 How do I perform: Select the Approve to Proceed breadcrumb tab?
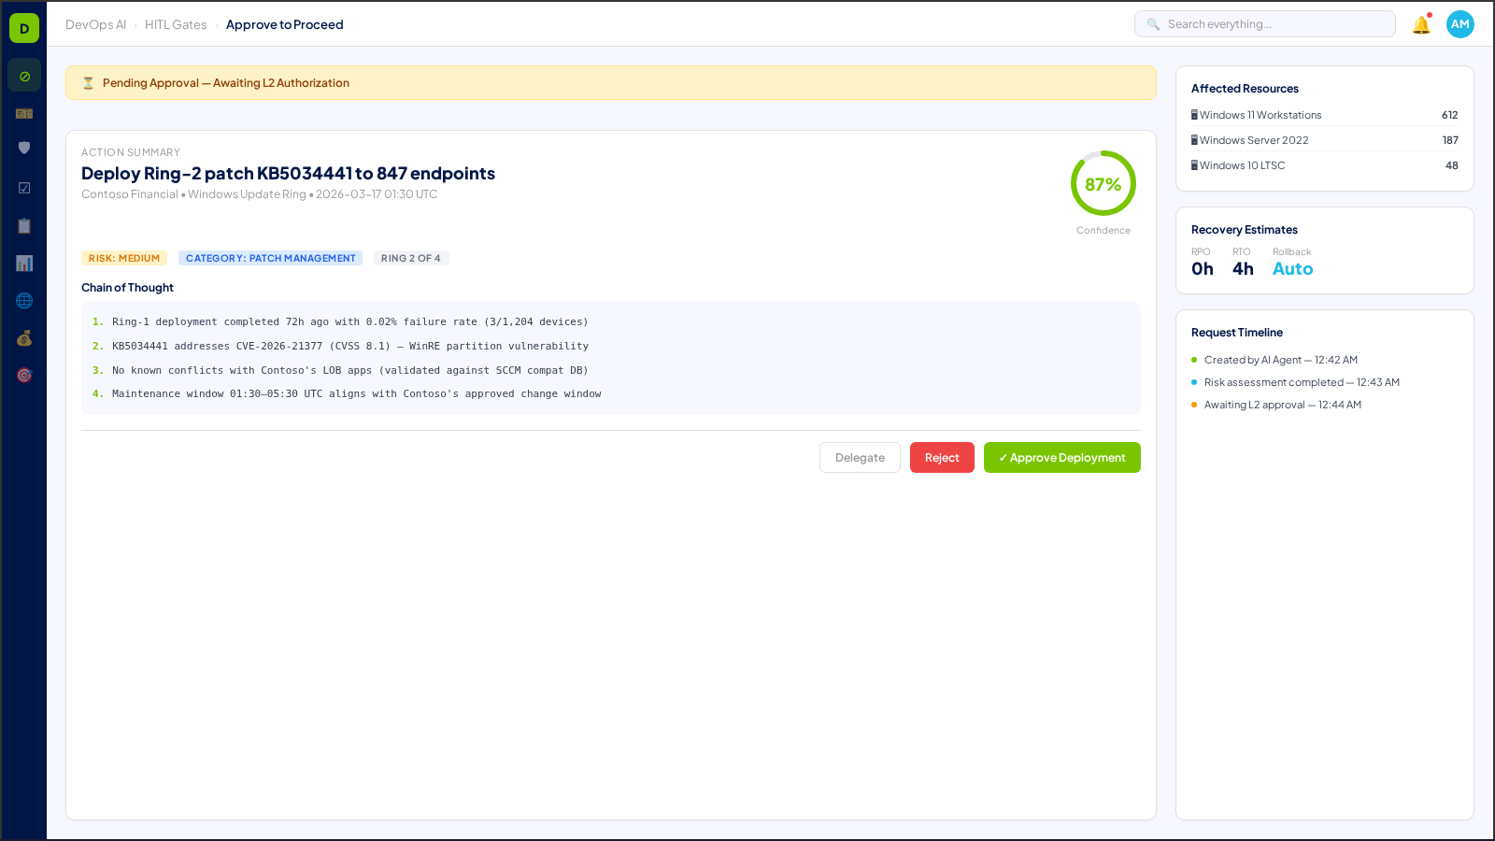pos(285,24)
